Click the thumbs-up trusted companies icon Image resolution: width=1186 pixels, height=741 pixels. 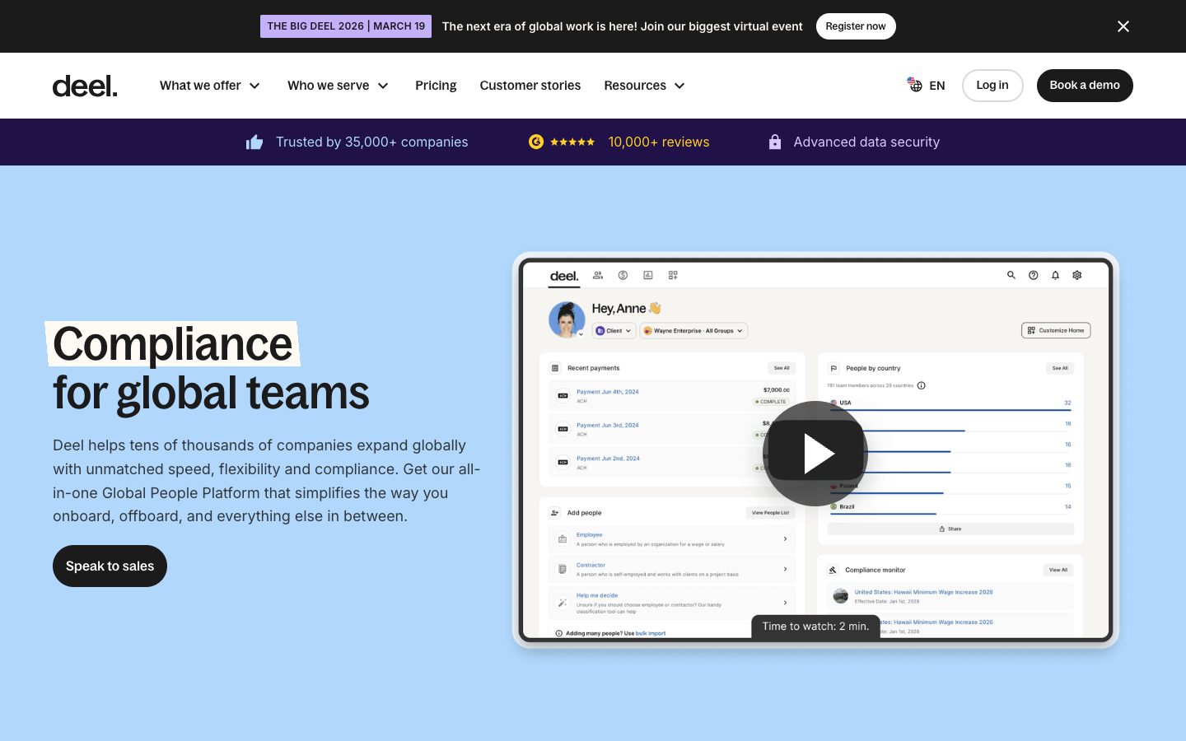[254, 142]
